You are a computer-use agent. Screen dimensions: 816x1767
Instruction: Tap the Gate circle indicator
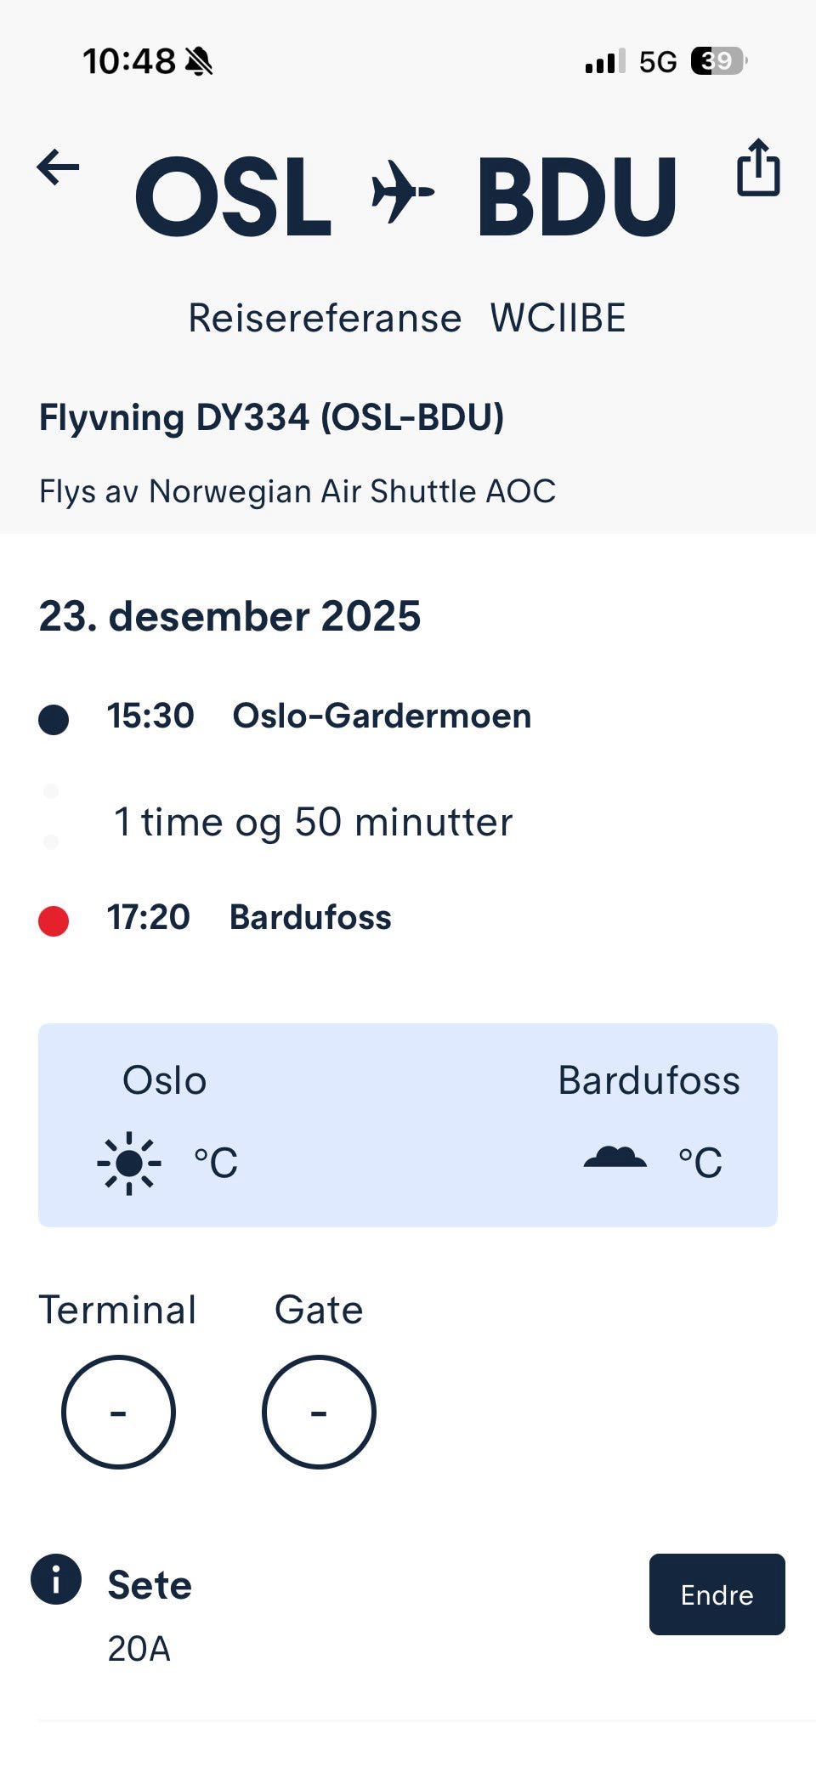(x=319, y=1412)
